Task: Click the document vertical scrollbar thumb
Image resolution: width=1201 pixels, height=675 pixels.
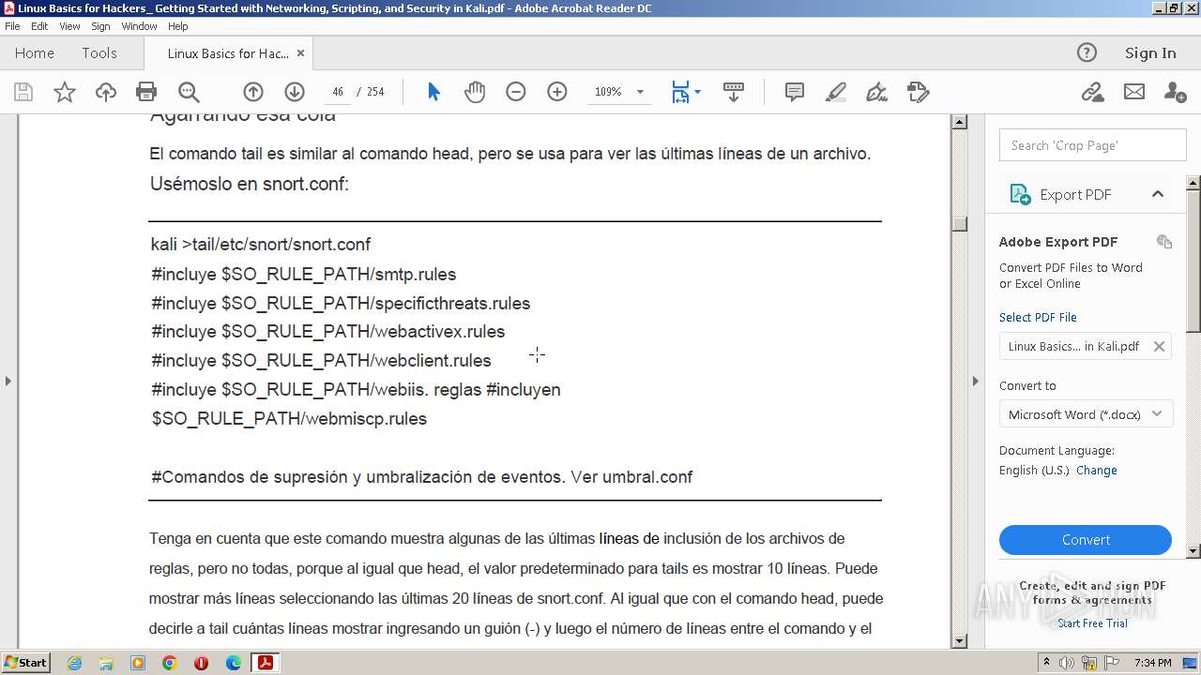Action: point(959,224)
